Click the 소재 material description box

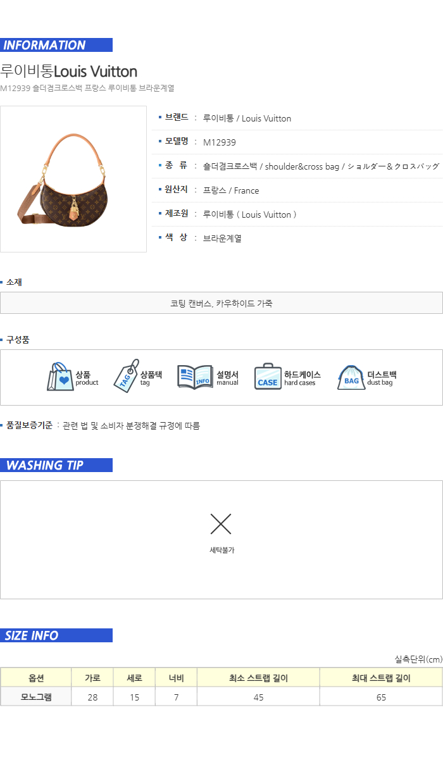click(x=221, y=303)
